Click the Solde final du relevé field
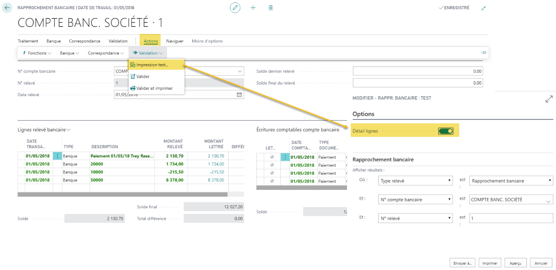 point(417,83)
